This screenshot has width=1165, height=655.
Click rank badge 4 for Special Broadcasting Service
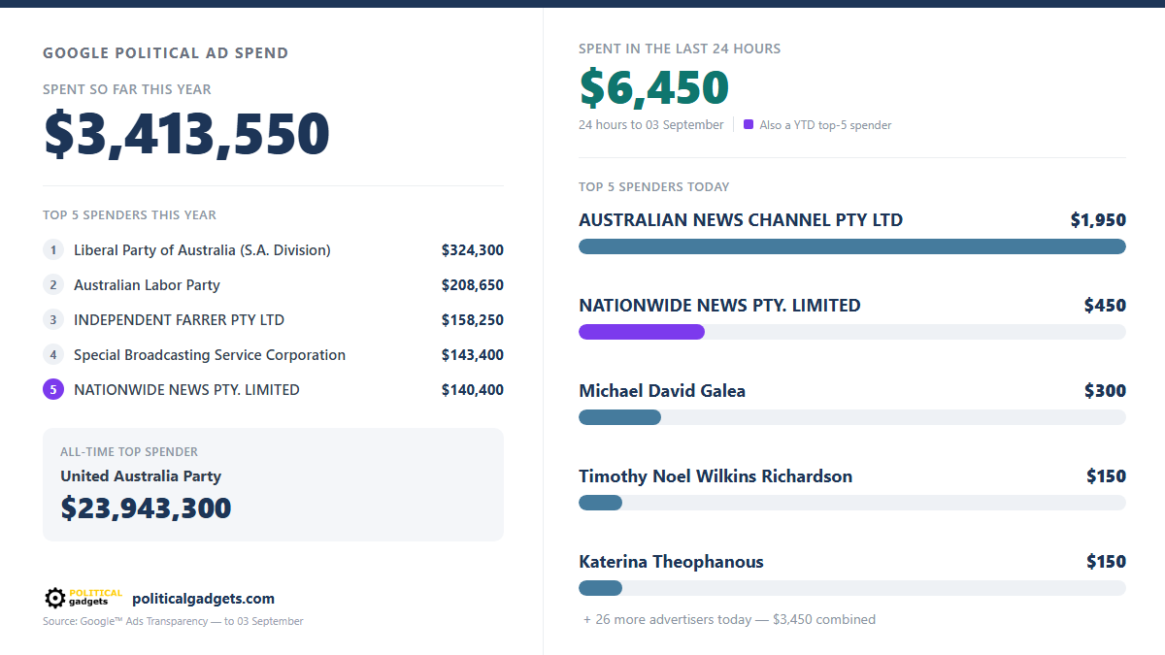53,355
